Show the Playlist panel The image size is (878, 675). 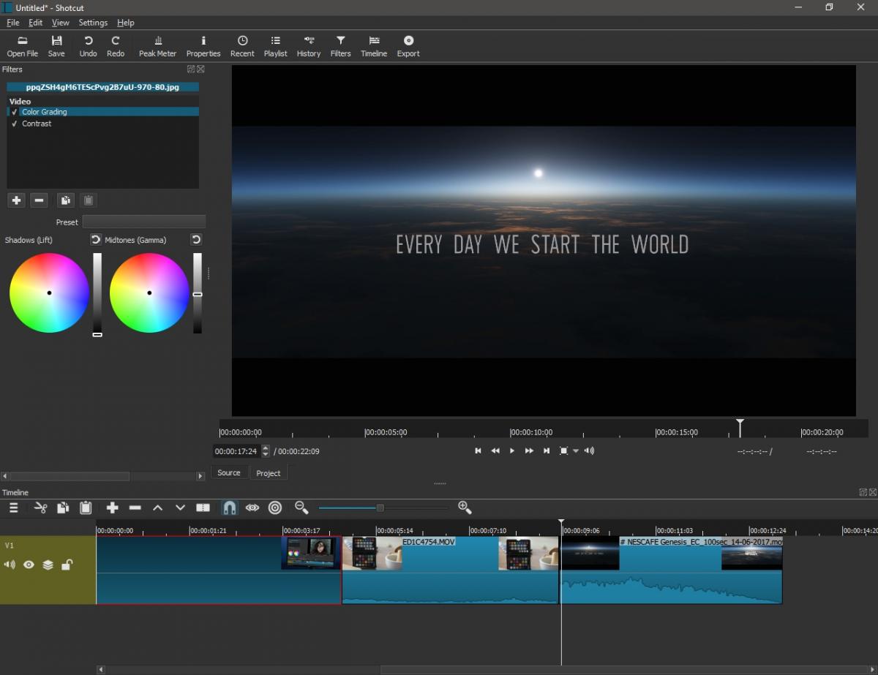point(276,46)
